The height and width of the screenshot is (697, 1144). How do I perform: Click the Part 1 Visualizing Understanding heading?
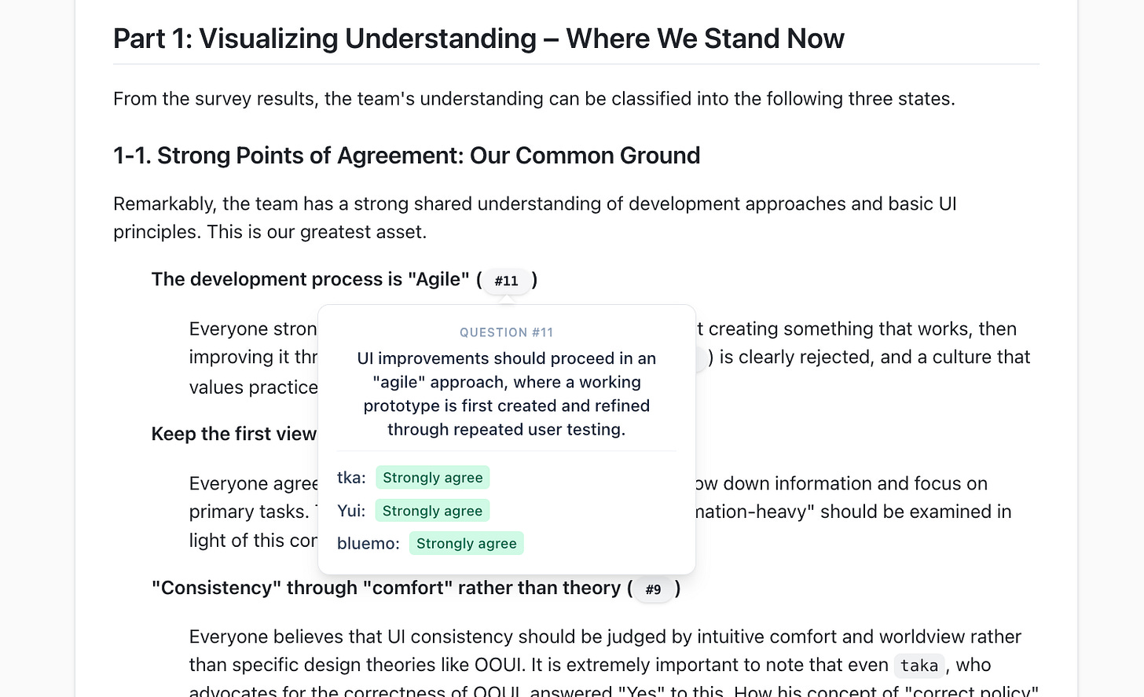(478, 39)
